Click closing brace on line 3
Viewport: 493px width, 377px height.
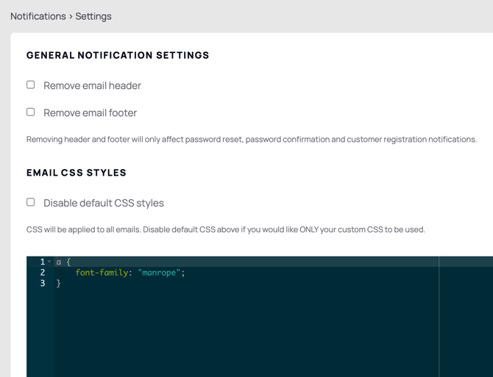(x=58, y=284)
